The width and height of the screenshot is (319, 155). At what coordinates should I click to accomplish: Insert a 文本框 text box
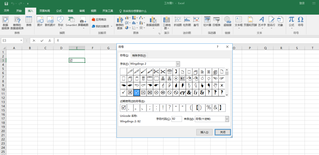point(238,21)
